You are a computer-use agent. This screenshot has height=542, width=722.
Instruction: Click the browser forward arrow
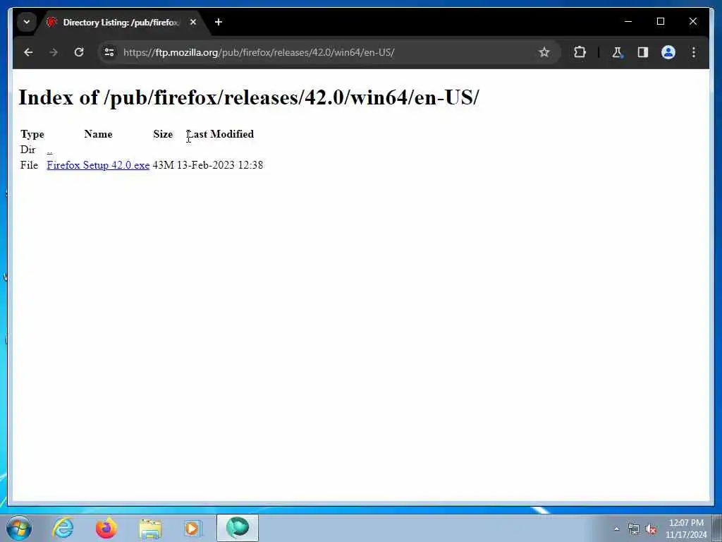tap(54, 52)
